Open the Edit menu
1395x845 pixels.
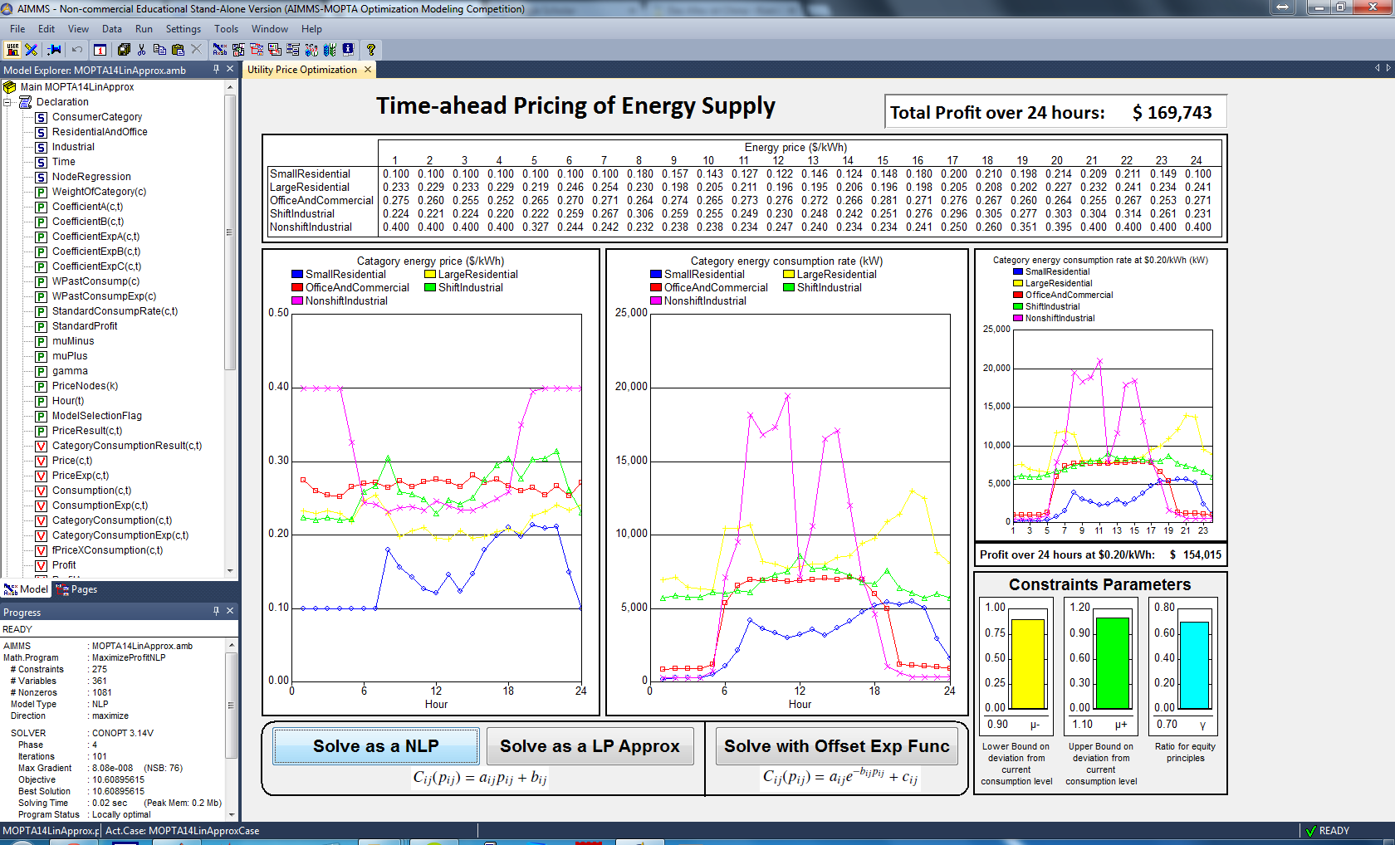46,29
